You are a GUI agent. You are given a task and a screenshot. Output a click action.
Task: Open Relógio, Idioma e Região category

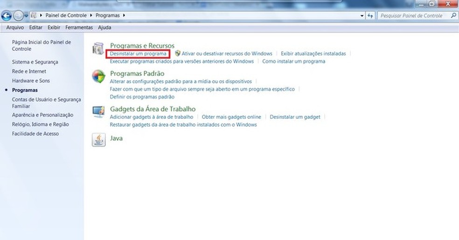[x=41, y=124]
